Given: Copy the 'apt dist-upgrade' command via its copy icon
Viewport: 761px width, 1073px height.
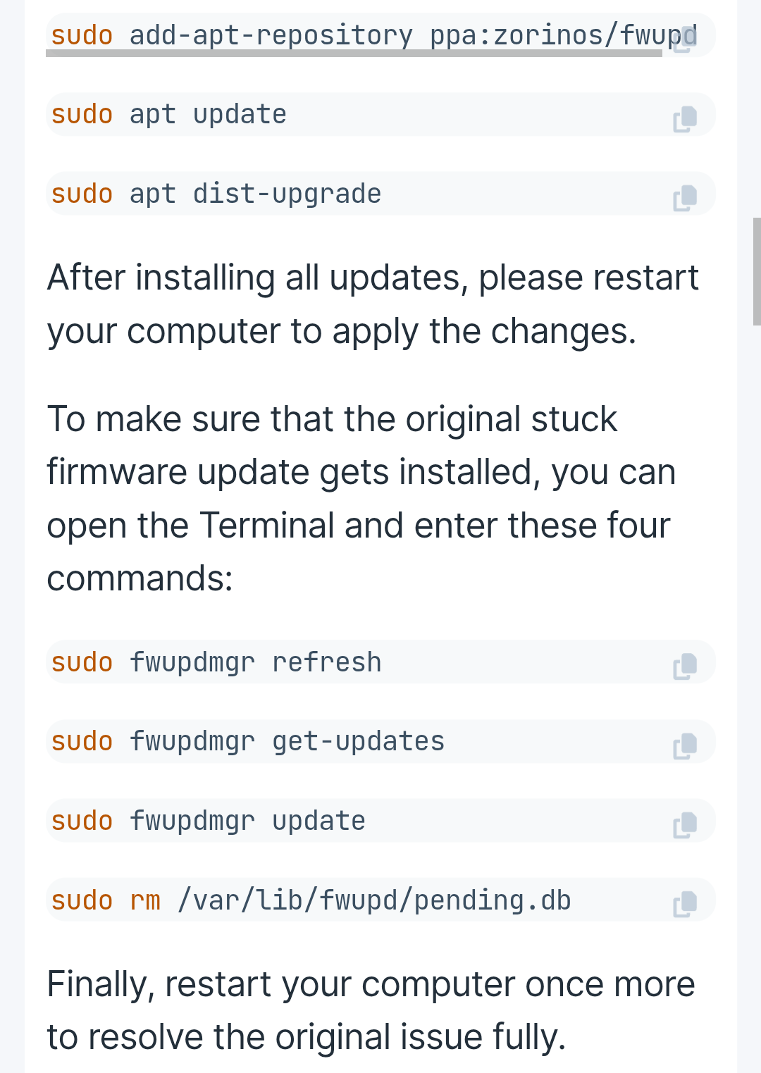Looking at the screenshot, I should (x=685, y=198).
